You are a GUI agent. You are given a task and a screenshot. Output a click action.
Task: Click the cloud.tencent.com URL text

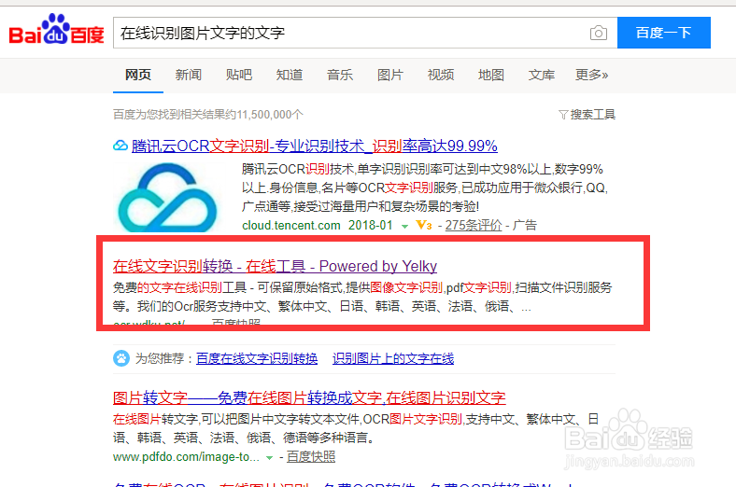click(291, 226)
